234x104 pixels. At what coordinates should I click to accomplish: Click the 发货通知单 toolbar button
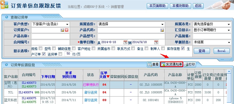171,64
